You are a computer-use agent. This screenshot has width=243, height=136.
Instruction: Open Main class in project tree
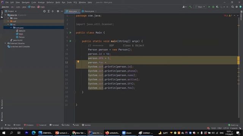[19, 34]
